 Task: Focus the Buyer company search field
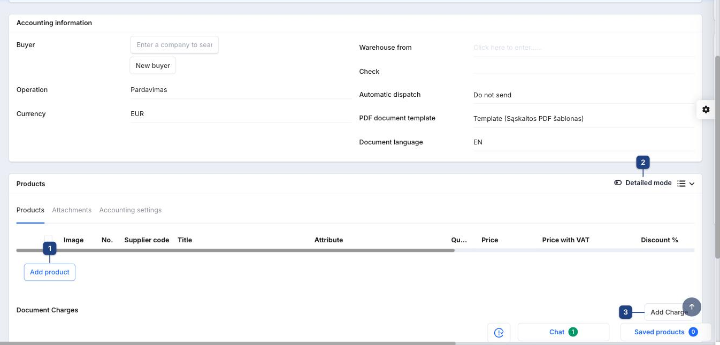tap(174, 45)
